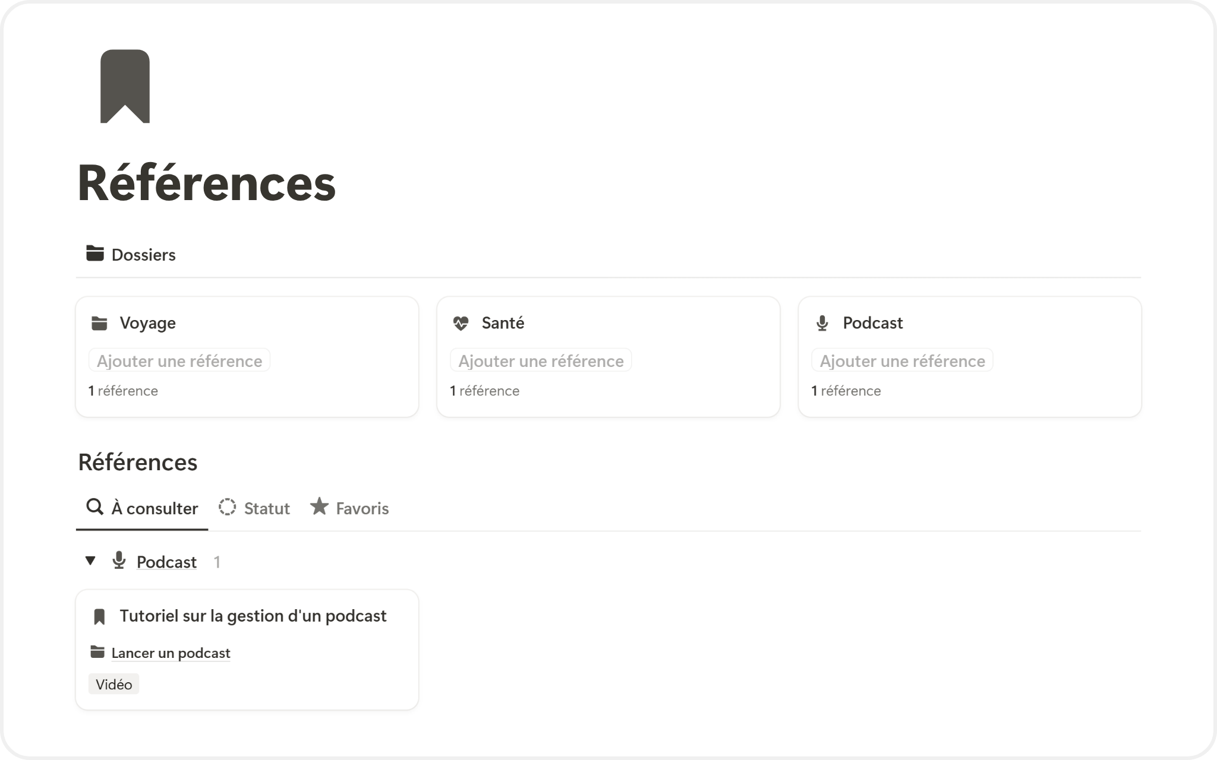1217x760 pixels.
Task: Click the folder icon beside Lancer un podcast
Action: coord(97,652)
